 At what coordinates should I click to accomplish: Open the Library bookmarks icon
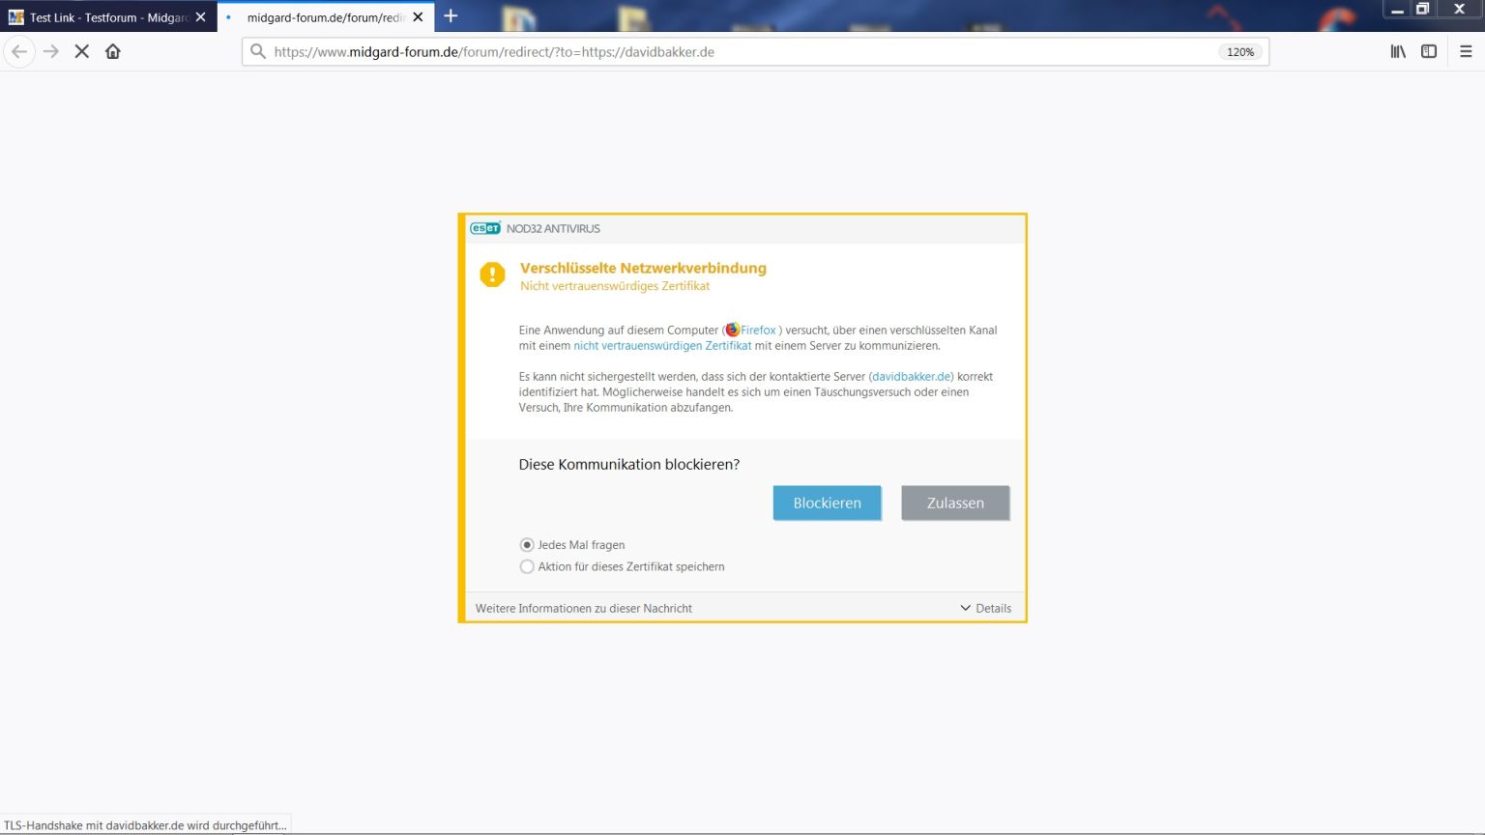pyautogui.click(x=1398, y=51)
